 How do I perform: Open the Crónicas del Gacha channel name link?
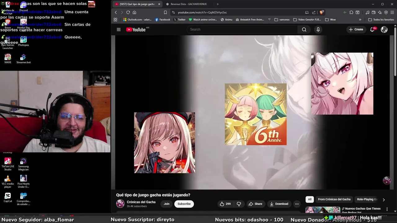tap(141, 202)
